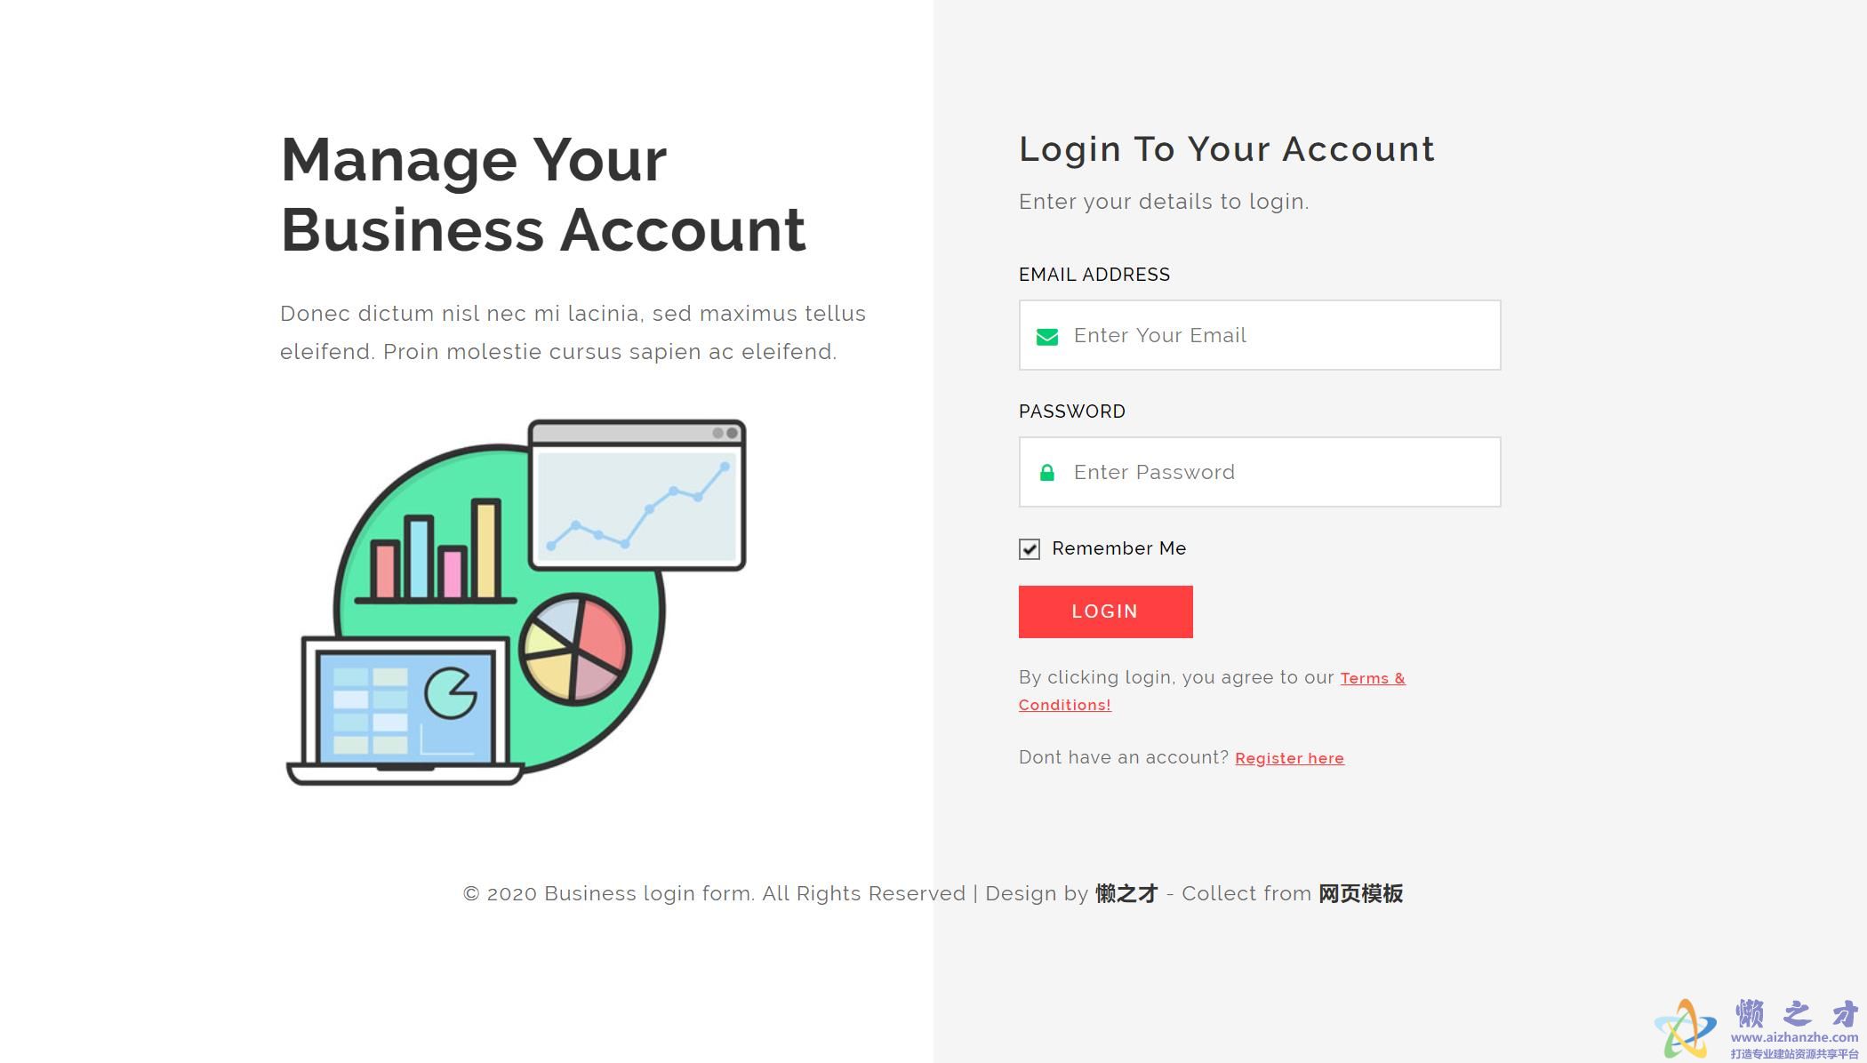Image resolution: width=1867 pixels, height=1063 pixels.
Task: Click the line graph window graphic
Action: tap(637, 495)
